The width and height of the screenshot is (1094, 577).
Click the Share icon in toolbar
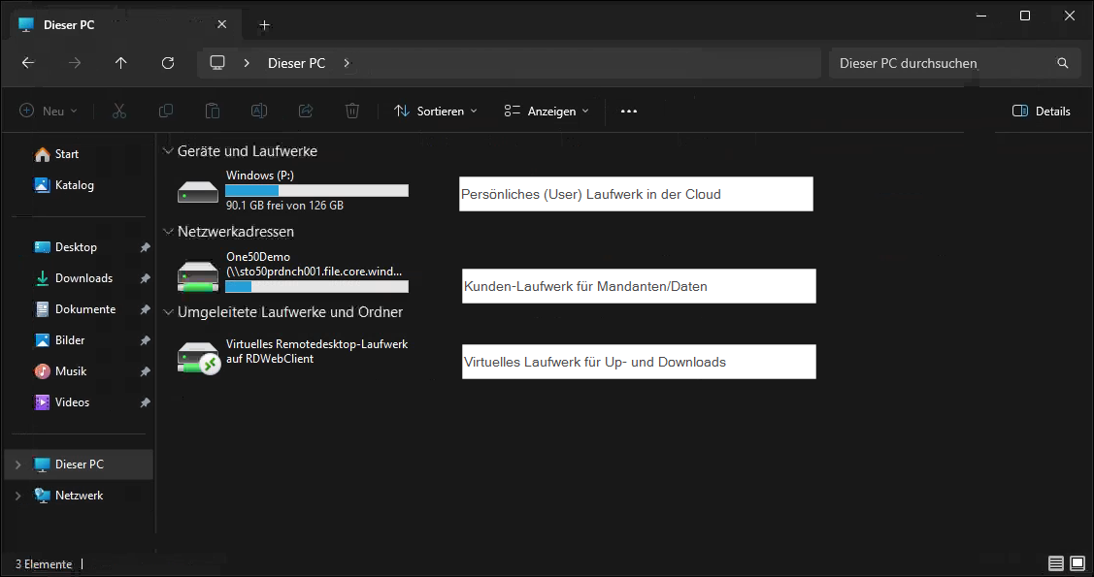click(x=306, y=111)
